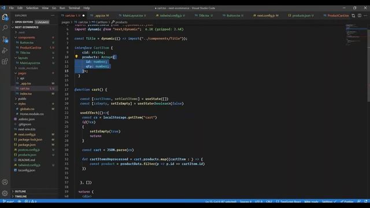This screenshot has width=370, height=208.
Task: Open the Run menu
Action: point(62,8)
